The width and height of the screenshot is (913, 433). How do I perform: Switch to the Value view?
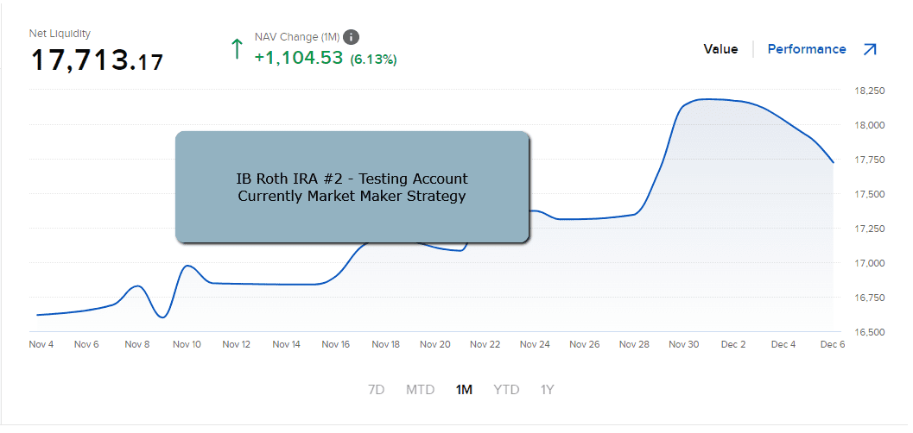pos(720,49)
